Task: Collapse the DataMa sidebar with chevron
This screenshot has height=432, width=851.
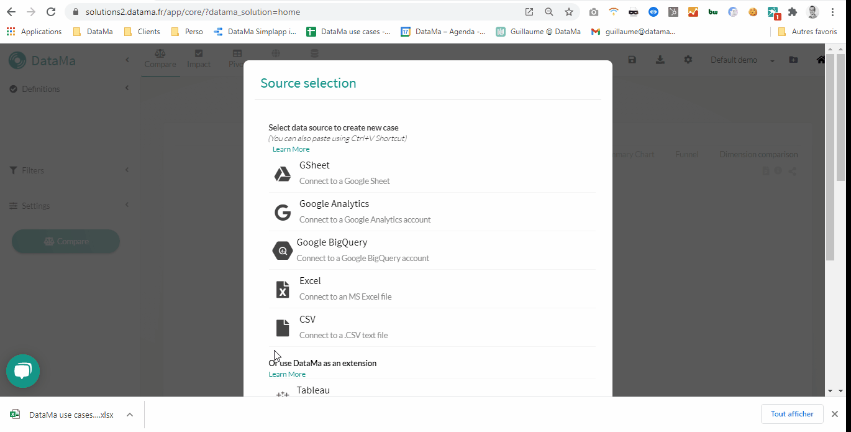Action: [127, 60]
